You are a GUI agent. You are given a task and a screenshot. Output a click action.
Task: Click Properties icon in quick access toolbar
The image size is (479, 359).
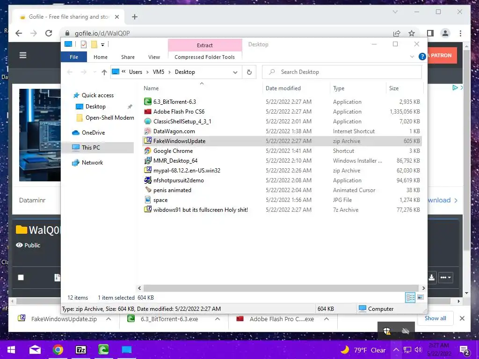(x=83, y=44)
